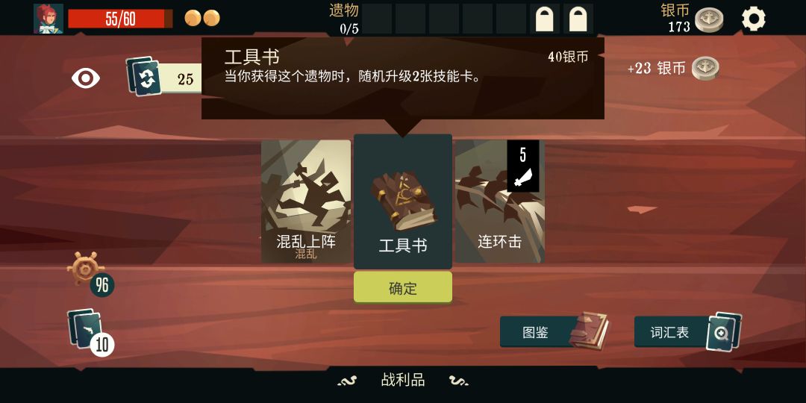This screenshot has height=403, width=806.
Task: Open the 词汇表 glossary
Action: pyautogui.click(x=688, y=332)
